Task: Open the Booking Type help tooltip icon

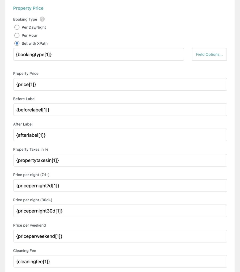Action: 42,19
